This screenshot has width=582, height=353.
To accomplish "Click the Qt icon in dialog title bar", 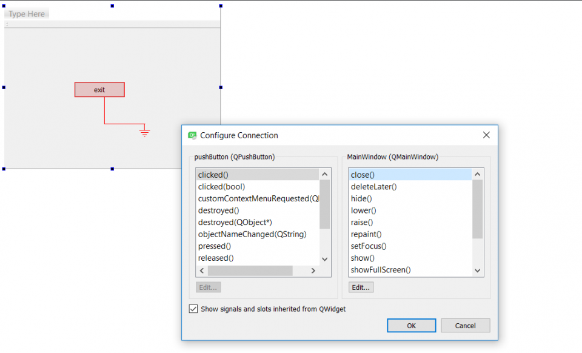I will (192, 135).
